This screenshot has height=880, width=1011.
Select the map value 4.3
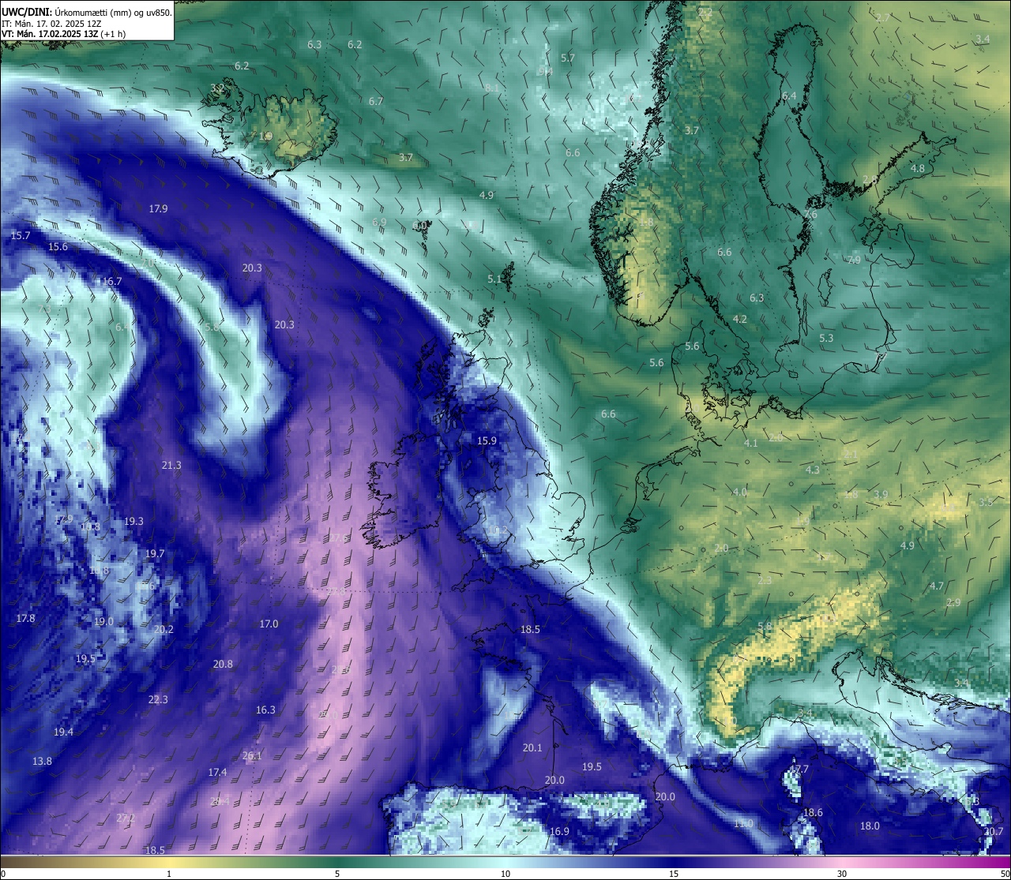point(812,470)
